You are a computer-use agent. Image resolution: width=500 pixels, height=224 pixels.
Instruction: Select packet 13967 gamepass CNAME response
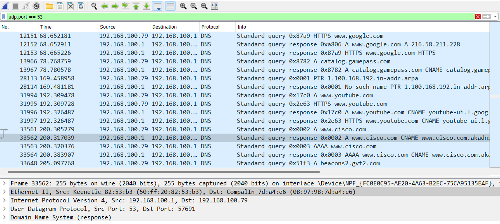(x=245, y=70)
